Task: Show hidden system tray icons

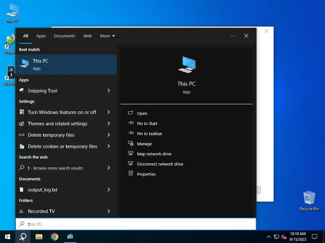Action: click(269, 237)
